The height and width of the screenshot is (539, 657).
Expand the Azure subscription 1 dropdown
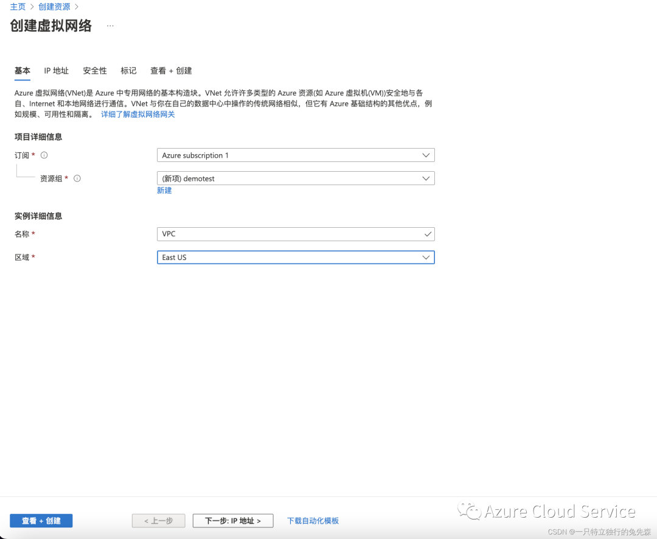coord(296,155)
